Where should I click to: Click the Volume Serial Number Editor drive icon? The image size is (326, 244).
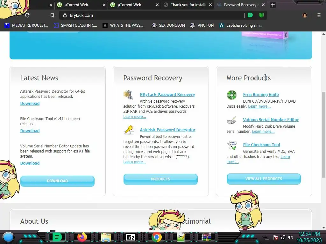click(x=231, y=120)
